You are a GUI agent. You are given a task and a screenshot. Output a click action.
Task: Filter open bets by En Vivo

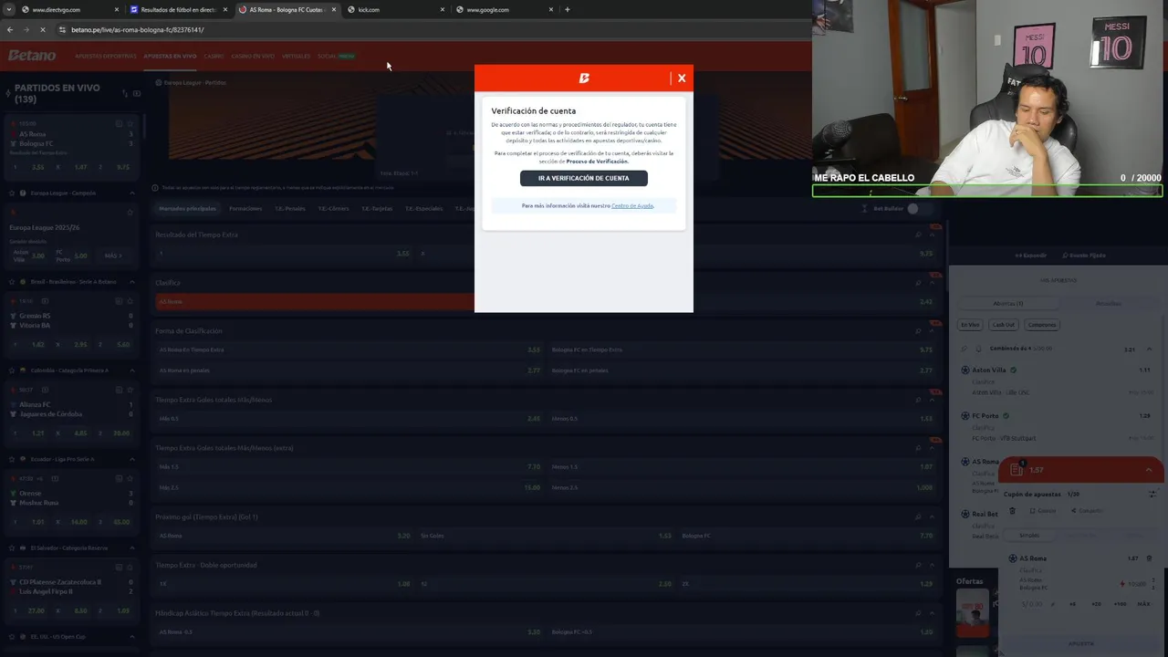pyautogui.click(x=969, y=325)
